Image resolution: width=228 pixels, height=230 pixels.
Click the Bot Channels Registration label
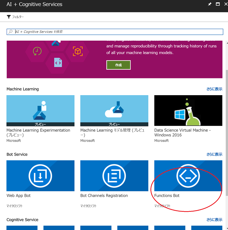pos(104,196)
